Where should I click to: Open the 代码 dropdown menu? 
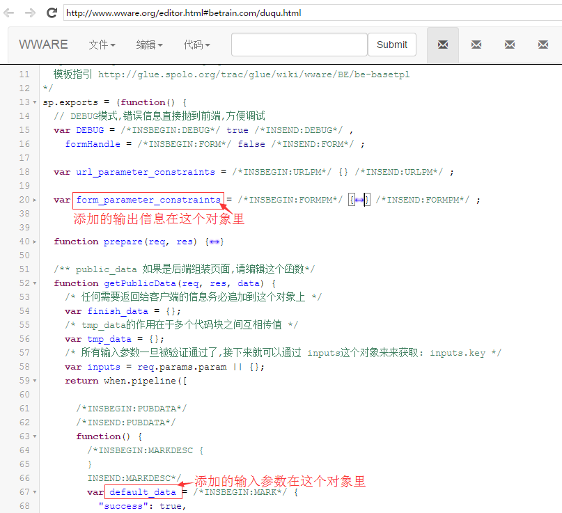tap(196, 45)
